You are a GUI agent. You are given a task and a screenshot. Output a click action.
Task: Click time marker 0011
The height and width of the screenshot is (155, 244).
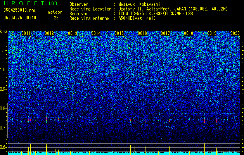(26, 33)
